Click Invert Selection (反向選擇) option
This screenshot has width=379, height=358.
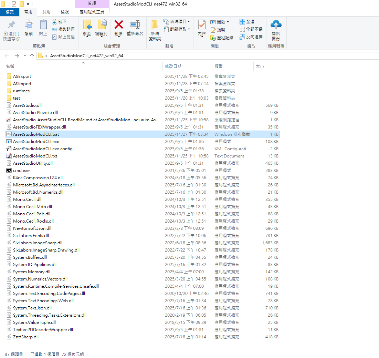(x=251, y=37)
